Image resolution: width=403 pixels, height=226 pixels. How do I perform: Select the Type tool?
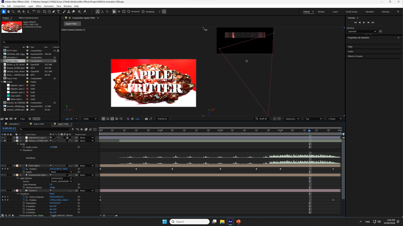click(58, 11)
